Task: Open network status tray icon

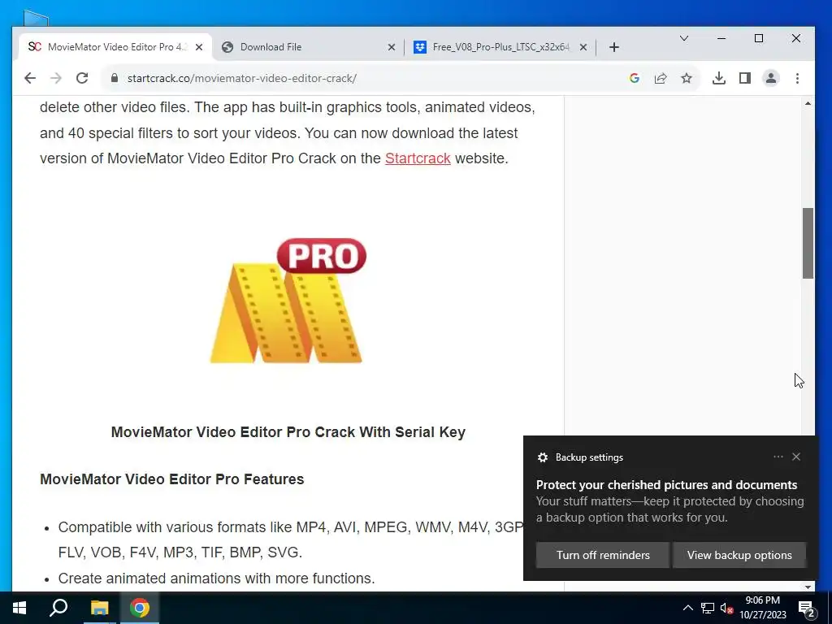Action: [708, 608]
